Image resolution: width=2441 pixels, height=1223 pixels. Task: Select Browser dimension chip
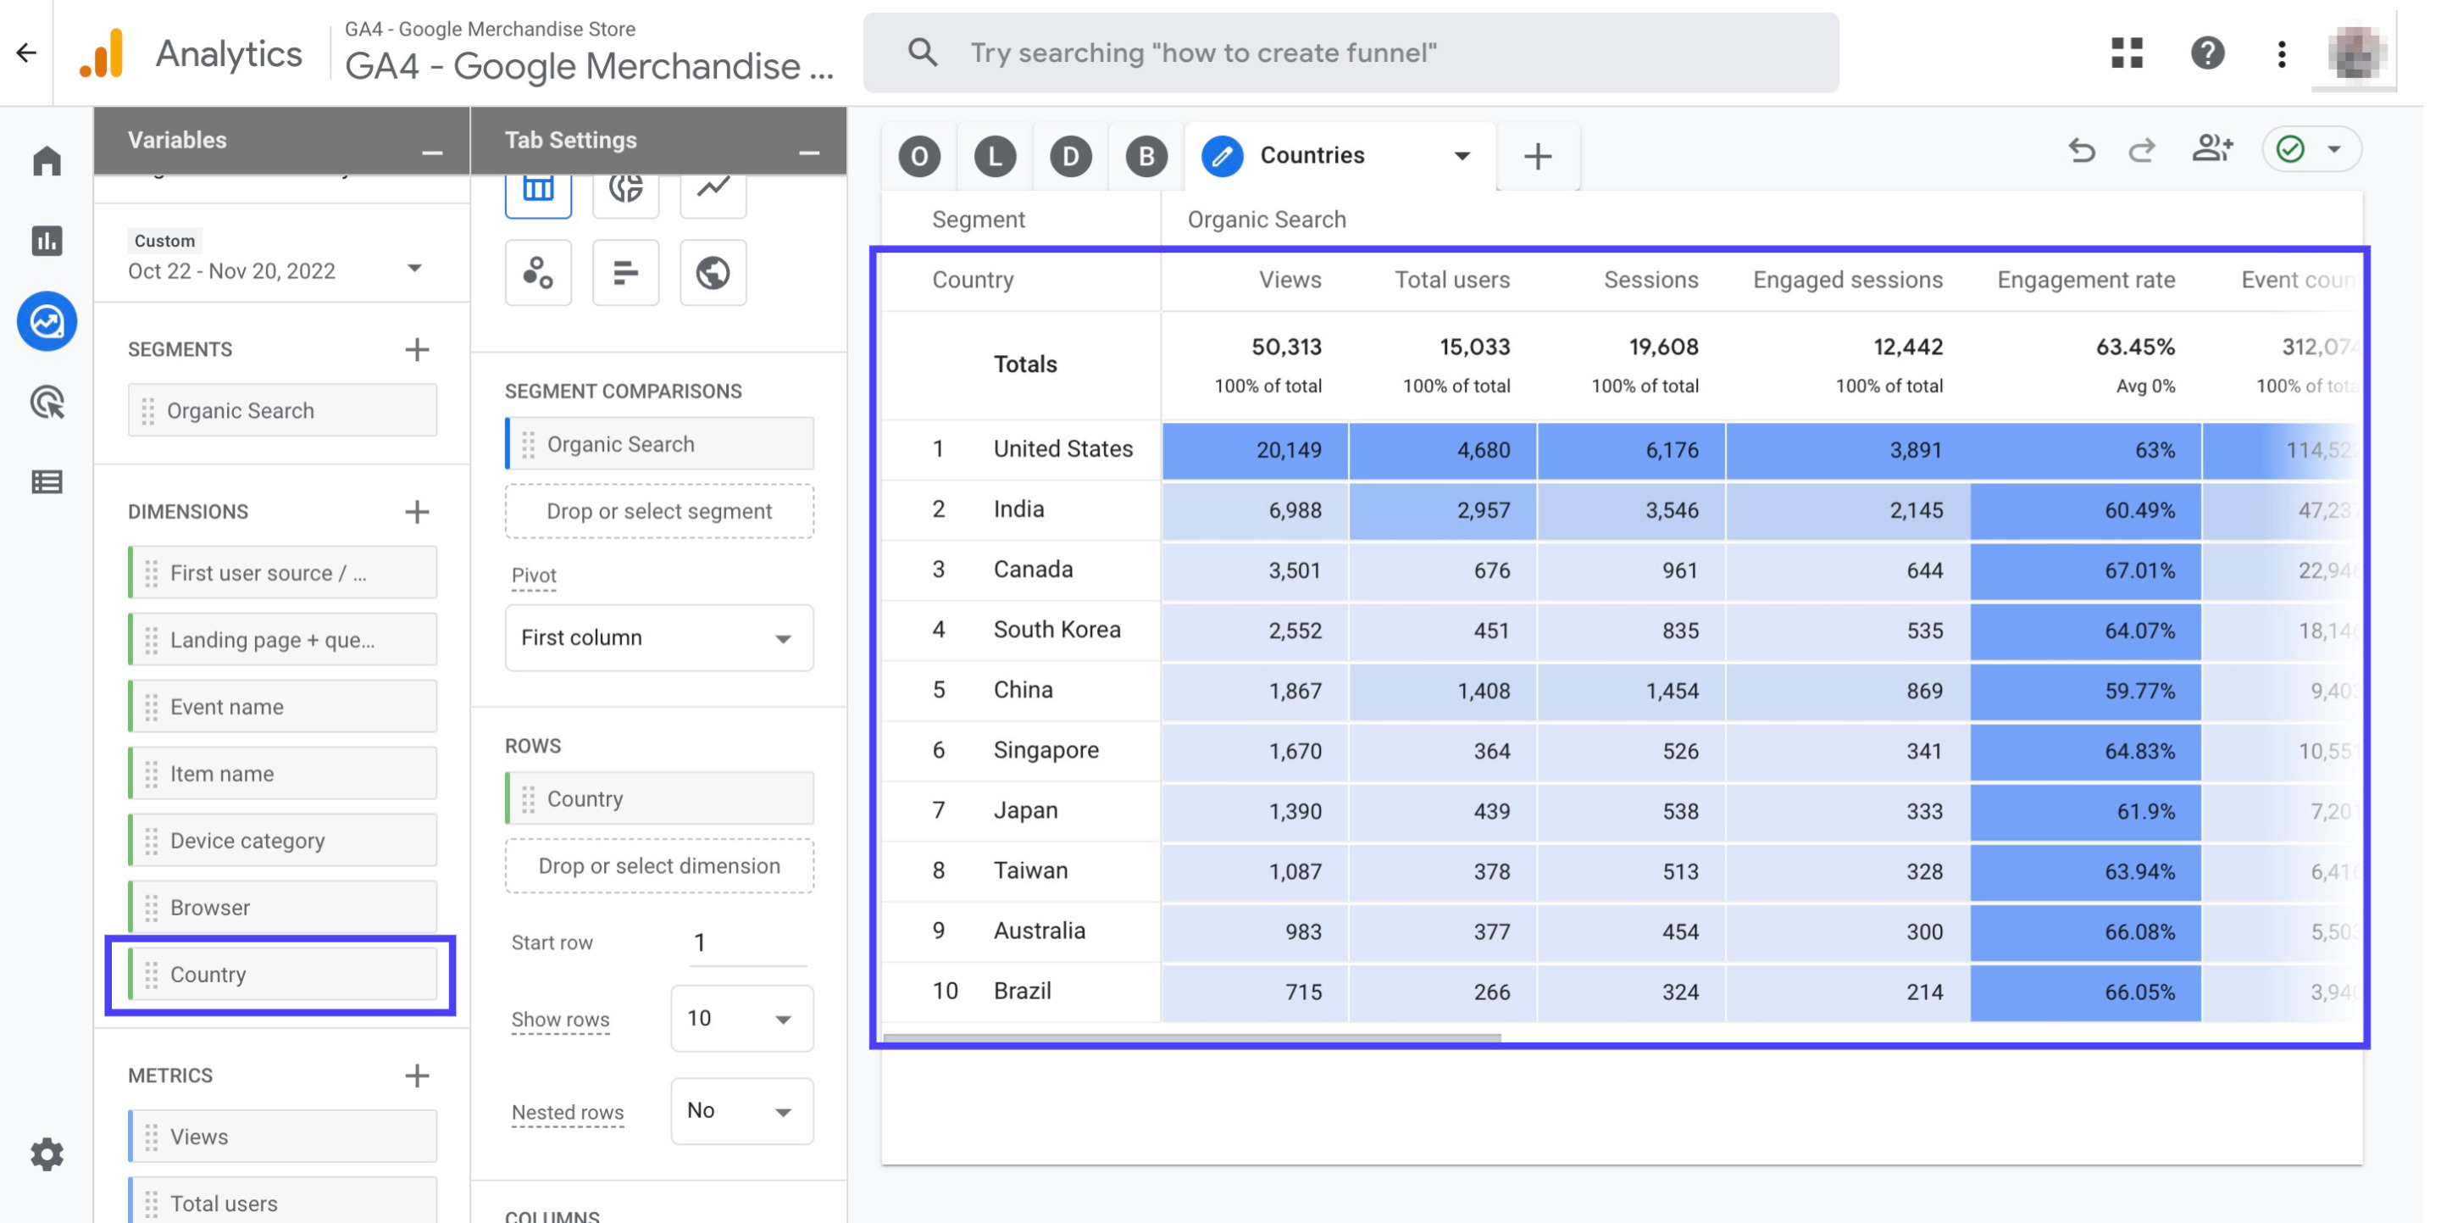(x=282, y=908)
